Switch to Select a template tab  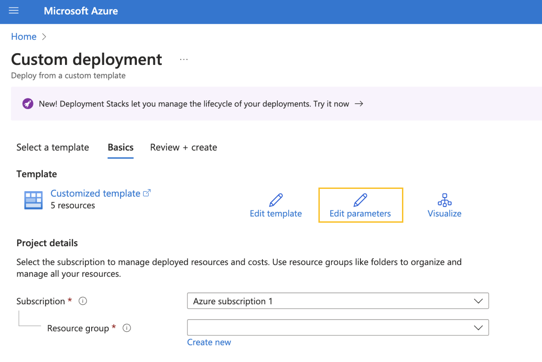52,147
